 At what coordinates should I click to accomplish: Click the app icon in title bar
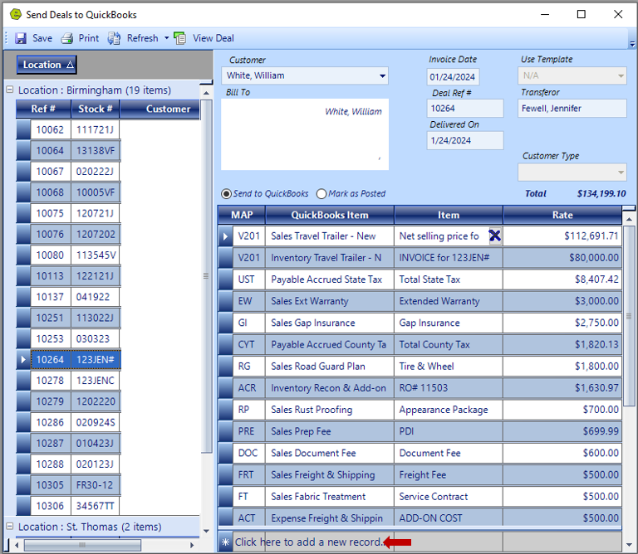(x=16, y=14)
